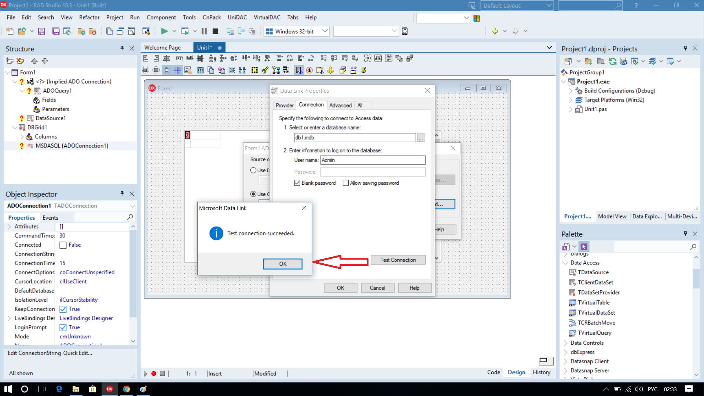704x396 pixels.
Task: Click the Palette search magnifier icon
Action: pyautogui.click(x=693, y=247)
